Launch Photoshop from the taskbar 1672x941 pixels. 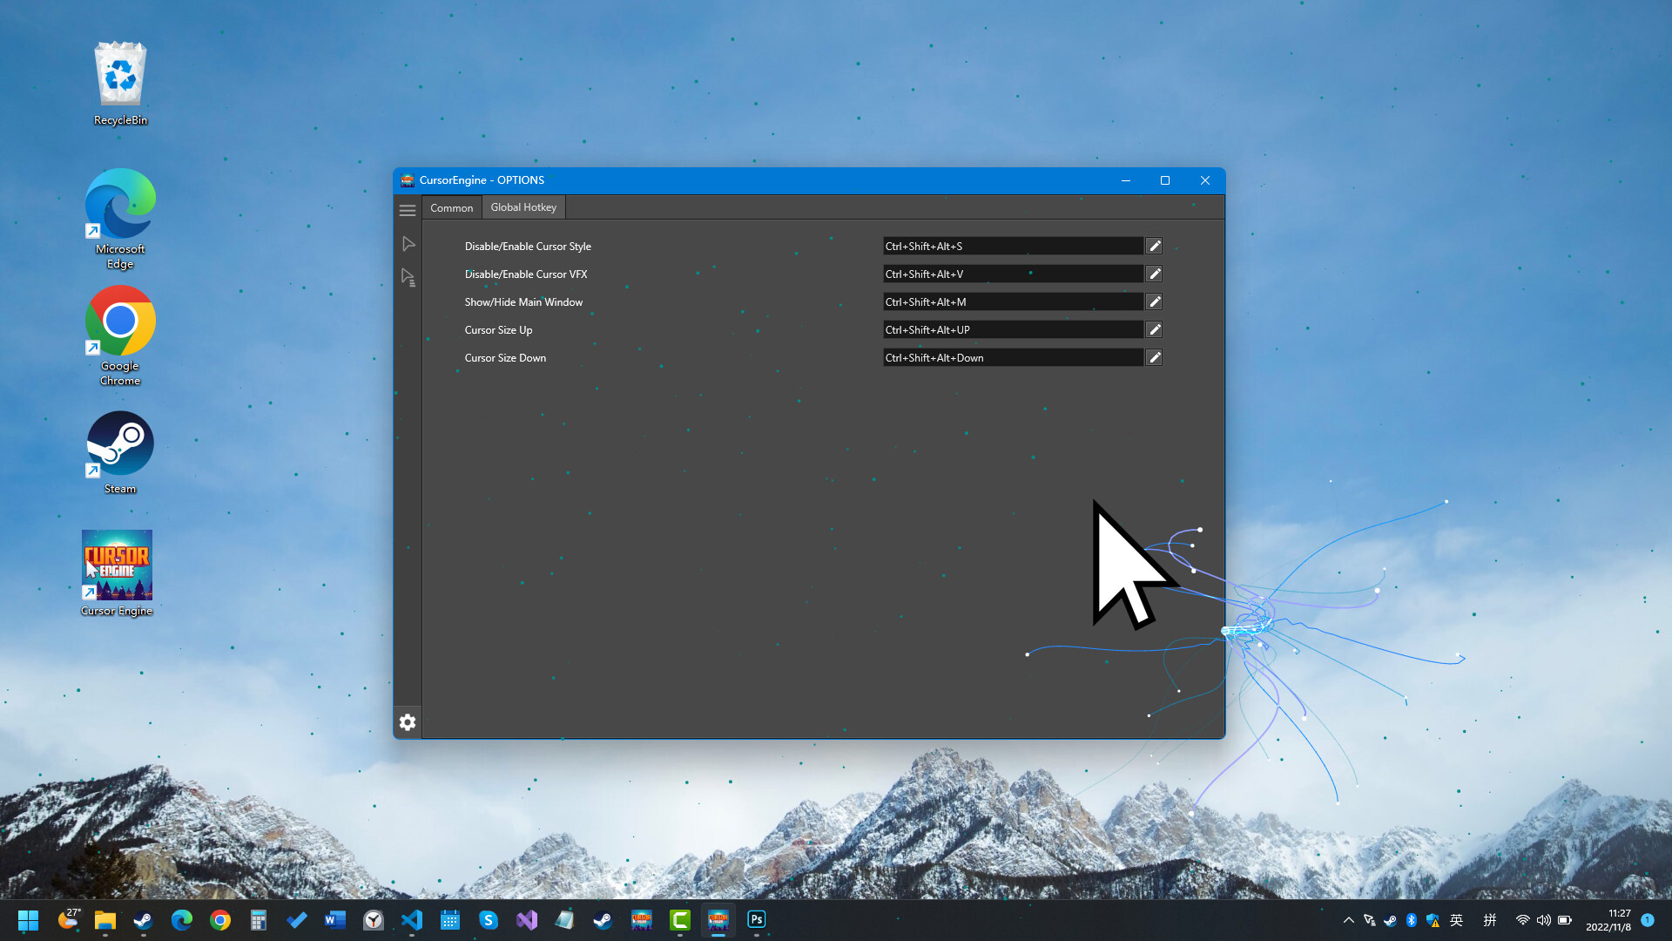[x=756, y=919]
